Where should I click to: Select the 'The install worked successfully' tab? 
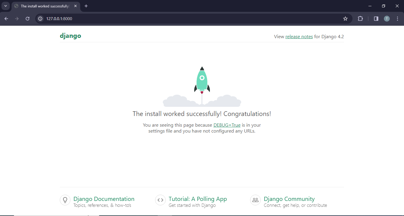click(x=46, y=6)
